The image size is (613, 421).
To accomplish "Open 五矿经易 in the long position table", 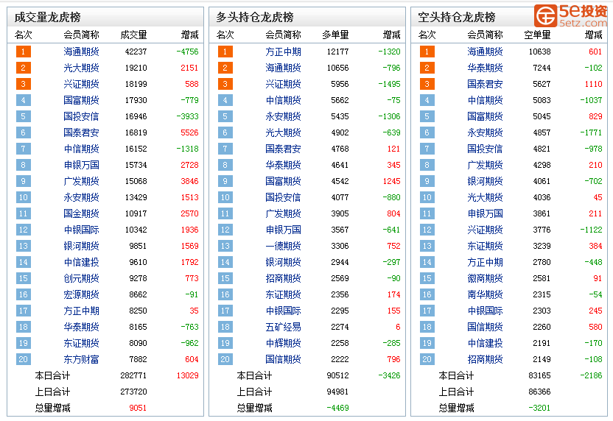I will click(284, 327).
